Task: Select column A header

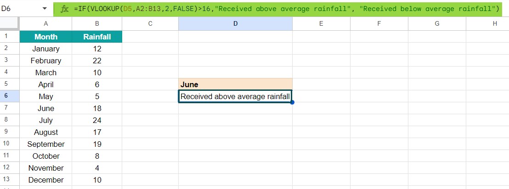Action: (46, 23)
